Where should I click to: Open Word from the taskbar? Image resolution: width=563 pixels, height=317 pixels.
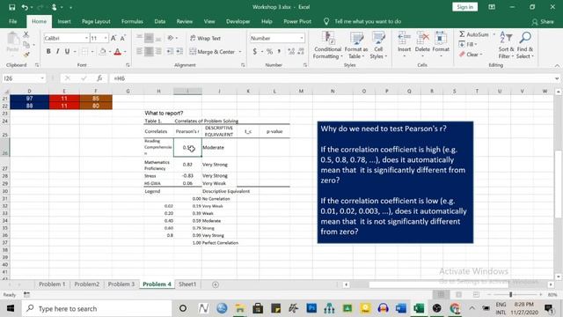click(x=401, y=308)
